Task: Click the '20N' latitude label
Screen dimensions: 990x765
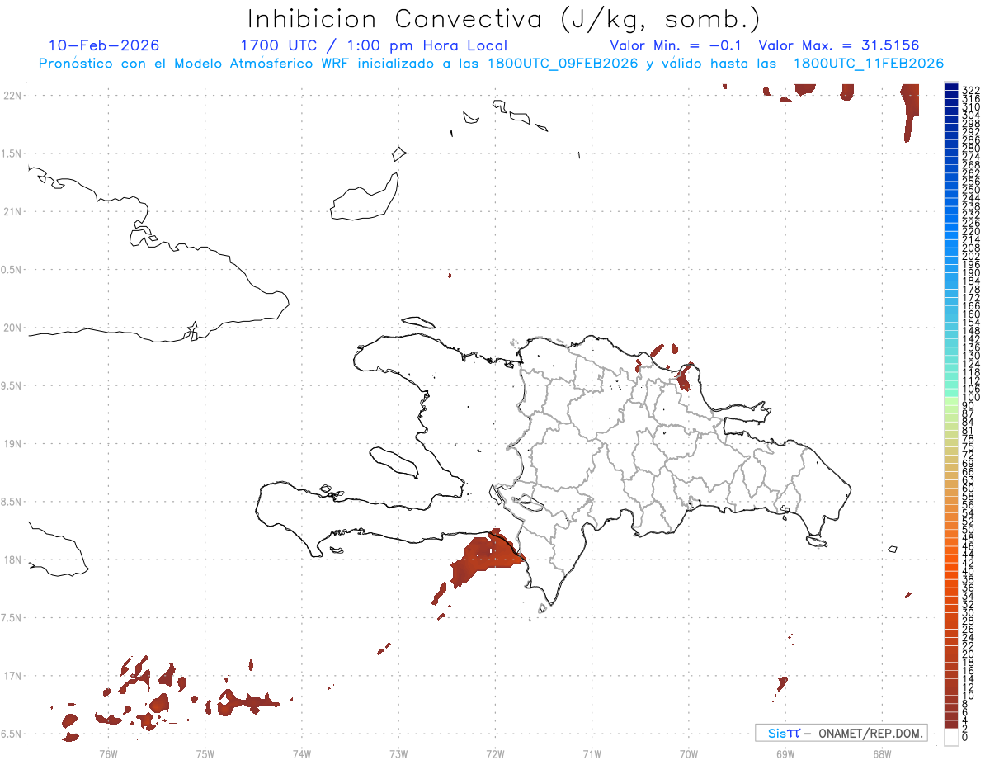Action: [12, 328]
